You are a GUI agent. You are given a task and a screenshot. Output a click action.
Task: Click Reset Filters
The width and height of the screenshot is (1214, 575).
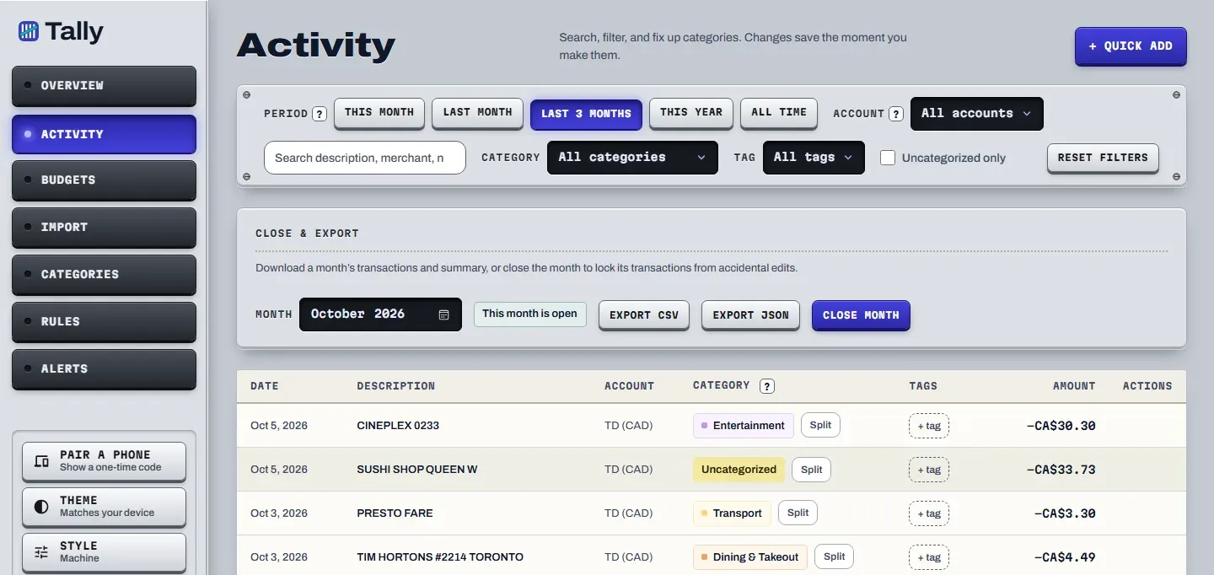pos(1103,158)
